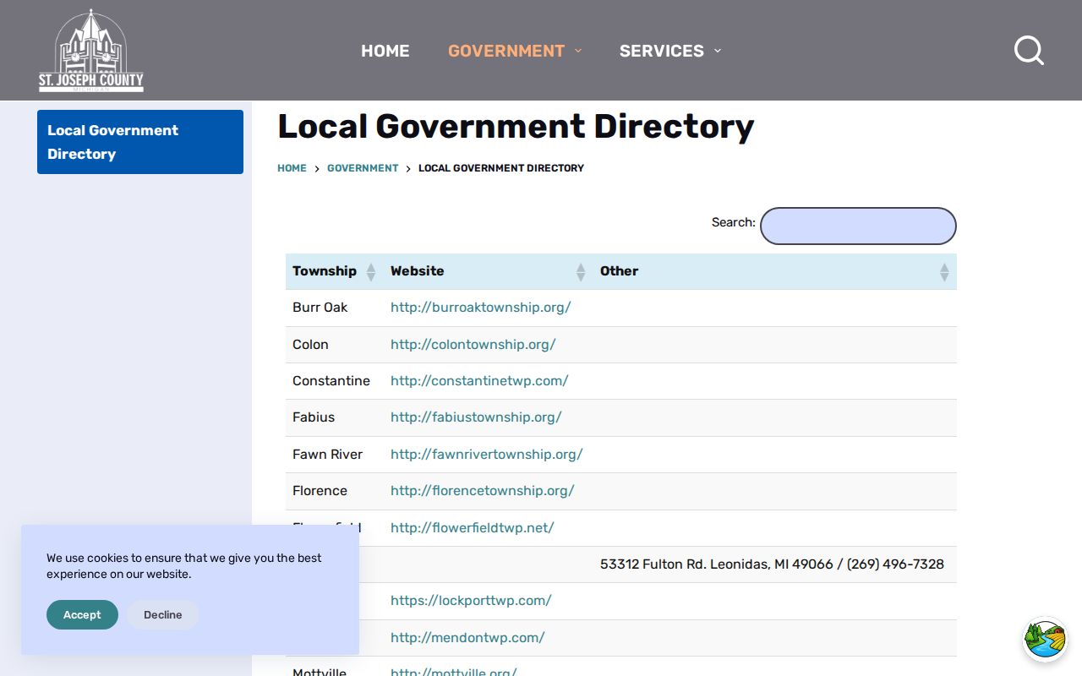Viewport: 1082px width, 676px height.
Task: Open the burroaktownship.org link
Action: coord(481,308)
